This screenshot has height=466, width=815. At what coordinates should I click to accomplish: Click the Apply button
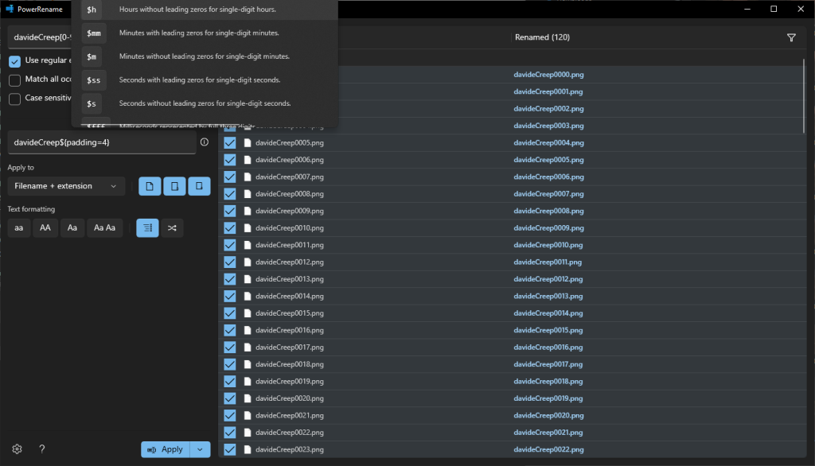(x=166, y=449)
